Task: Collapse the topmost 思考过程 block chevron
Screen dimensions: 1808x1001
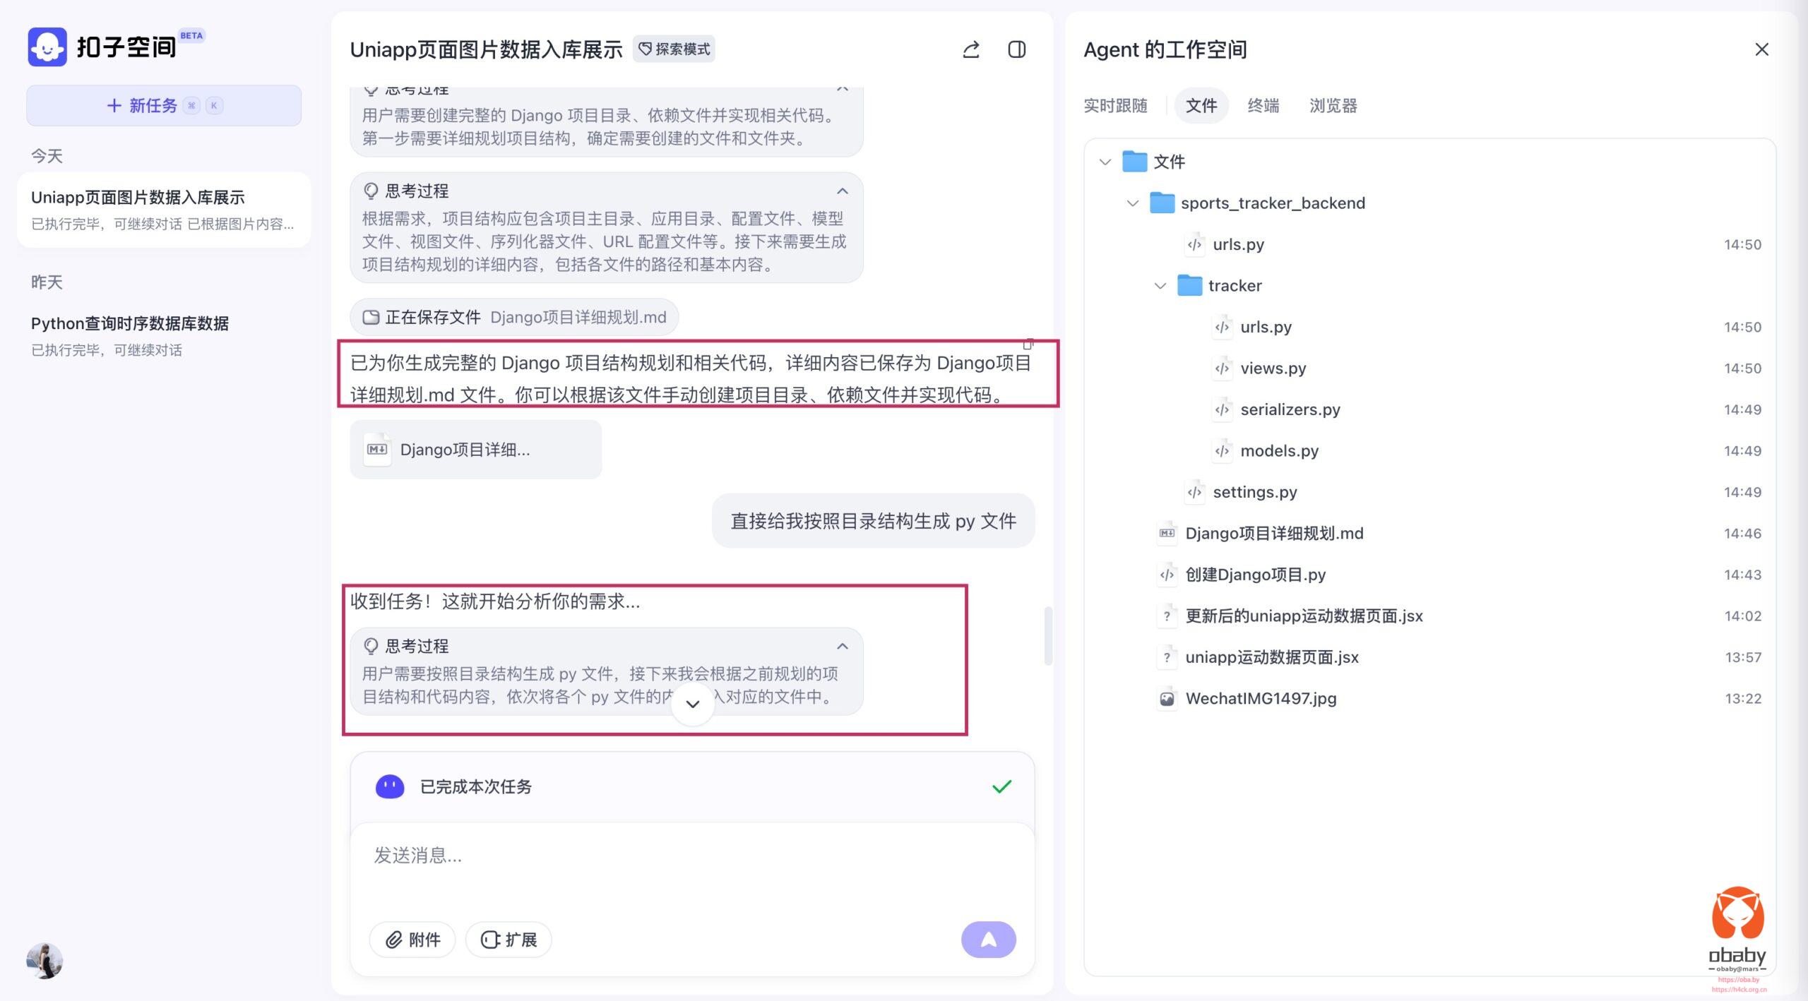Action: pyautogui.click(x=842, y=90)
